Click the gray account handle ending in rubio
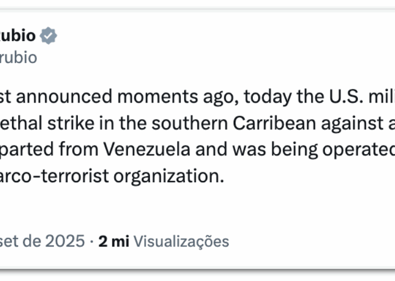 pyautogui.click(x=18, y=57)
